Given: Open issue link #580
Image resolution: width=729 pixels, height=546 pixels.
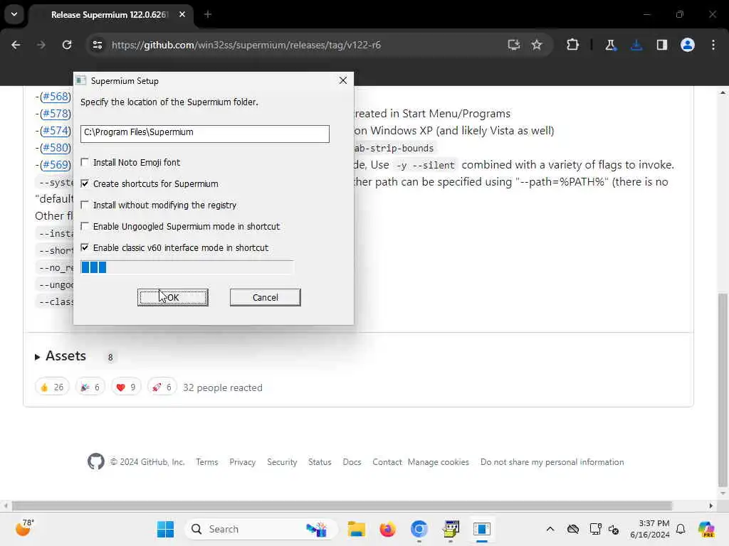Looking at the screenshot, I should coord(56,148).
